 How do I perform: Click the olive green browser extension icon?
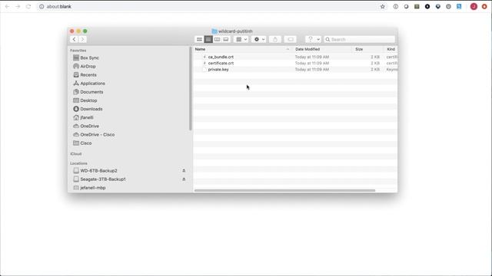pos(417,7)
